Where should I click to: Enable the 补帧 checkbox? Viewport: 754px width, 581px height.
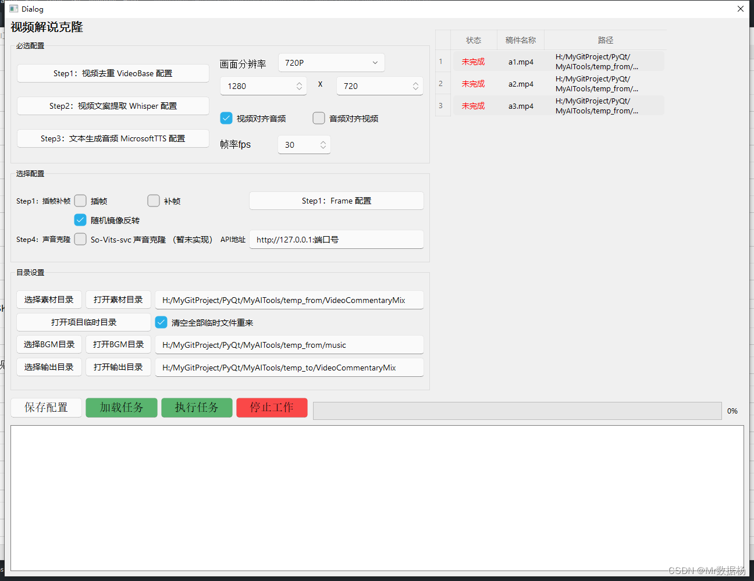pyautogui.click(x=154, y=201)
